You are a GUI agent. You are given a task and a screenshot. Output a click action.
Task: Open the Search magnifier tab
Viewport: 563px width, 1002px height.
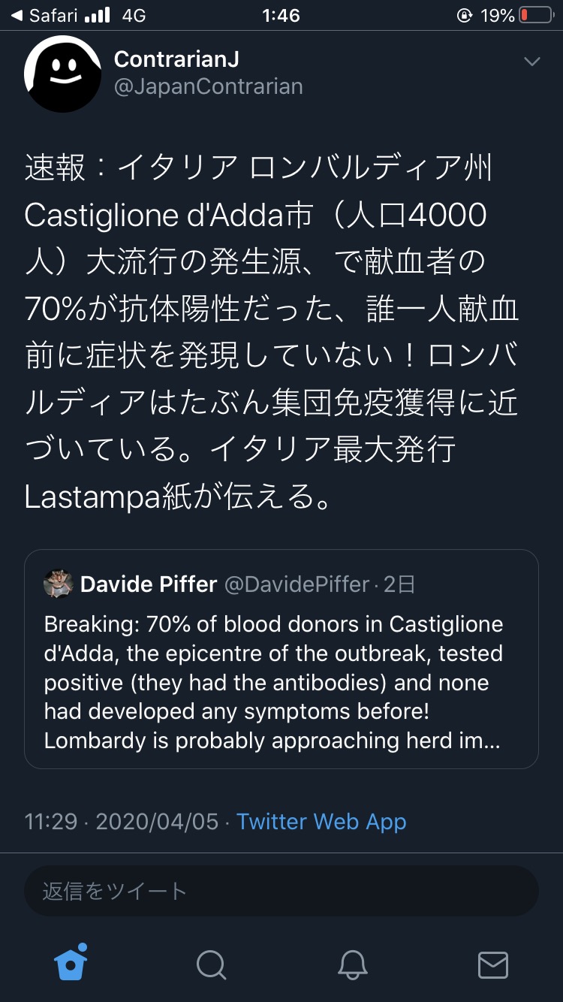(211, 964)
